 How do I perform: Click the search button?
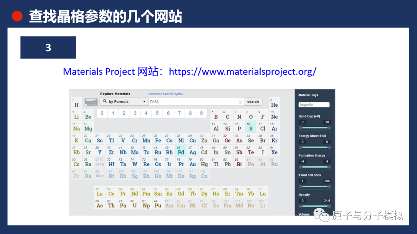tap(253, 101)
